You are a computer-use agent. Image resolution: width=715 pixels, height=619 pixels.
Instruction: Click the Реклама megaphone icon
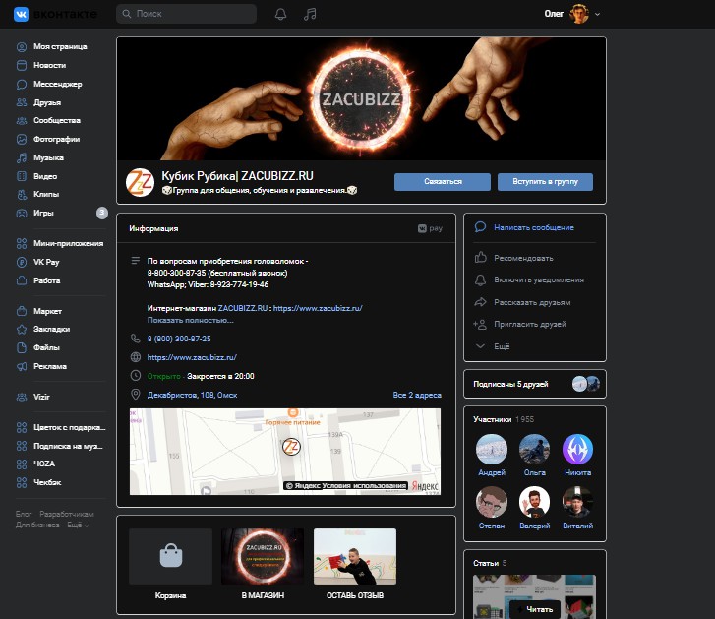tap(22, 366)
